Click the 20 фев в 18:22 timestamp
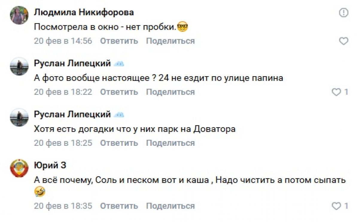The width and height of the screenshot is (359, 222). point(63,92)
